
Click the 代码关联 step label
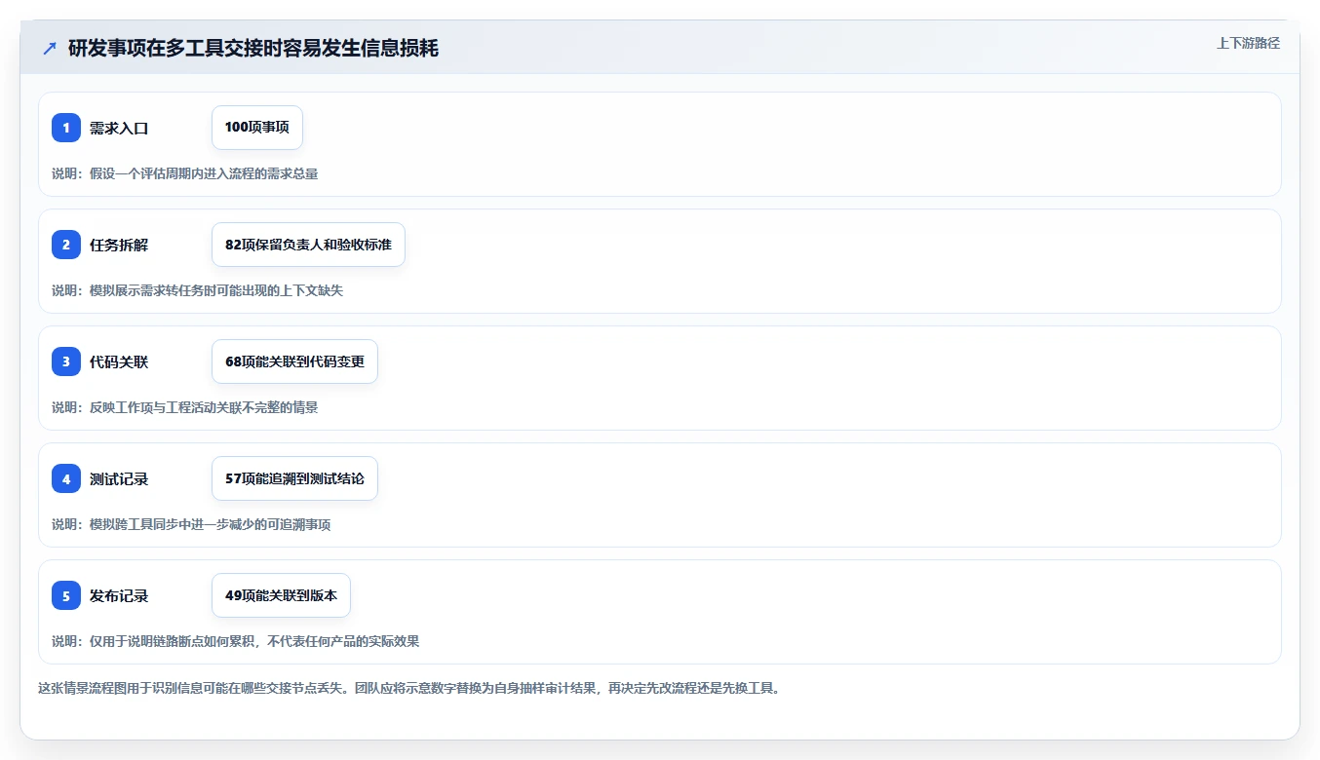click(119, 361)
